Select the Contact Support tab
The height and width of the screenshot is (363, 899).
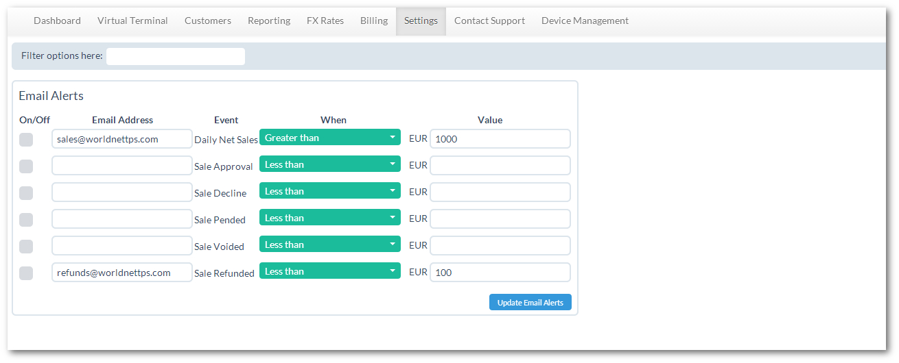489,21
